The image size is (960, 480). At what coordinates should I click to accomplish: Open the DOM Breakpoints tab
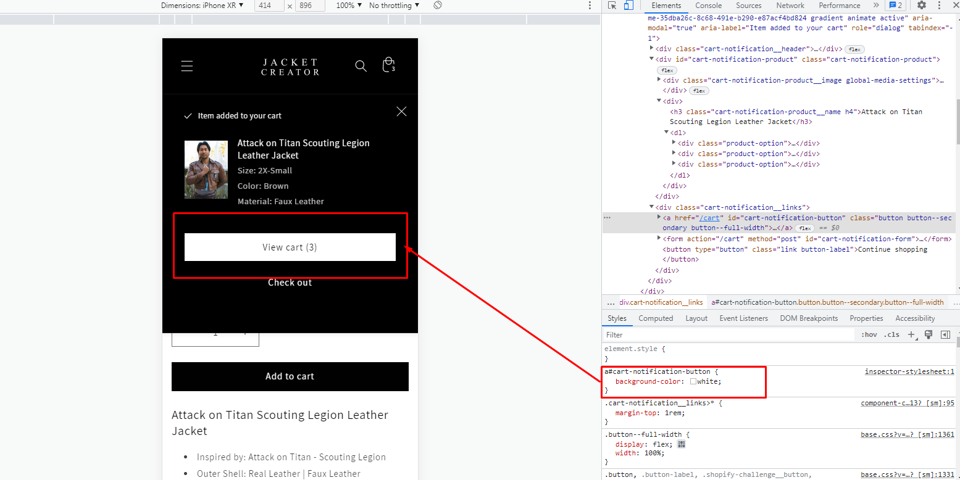[809, 318]
